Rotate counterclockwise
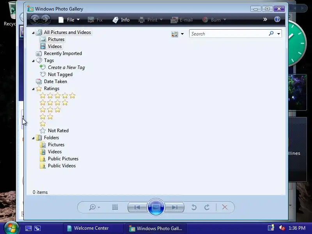The image size is (312, 234). click(x=194, y=207)
